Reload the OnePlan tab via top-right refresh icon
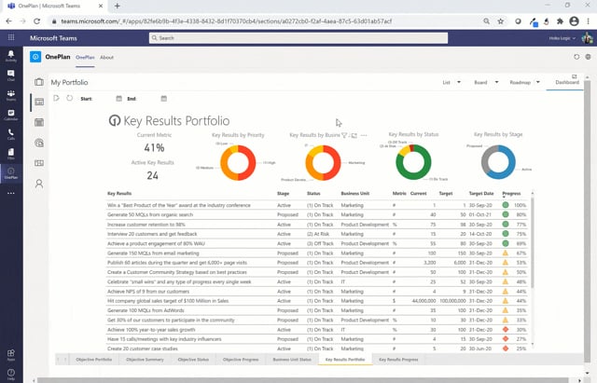The height and width of the screenshot is (383, 597). (x=576, y=57)
